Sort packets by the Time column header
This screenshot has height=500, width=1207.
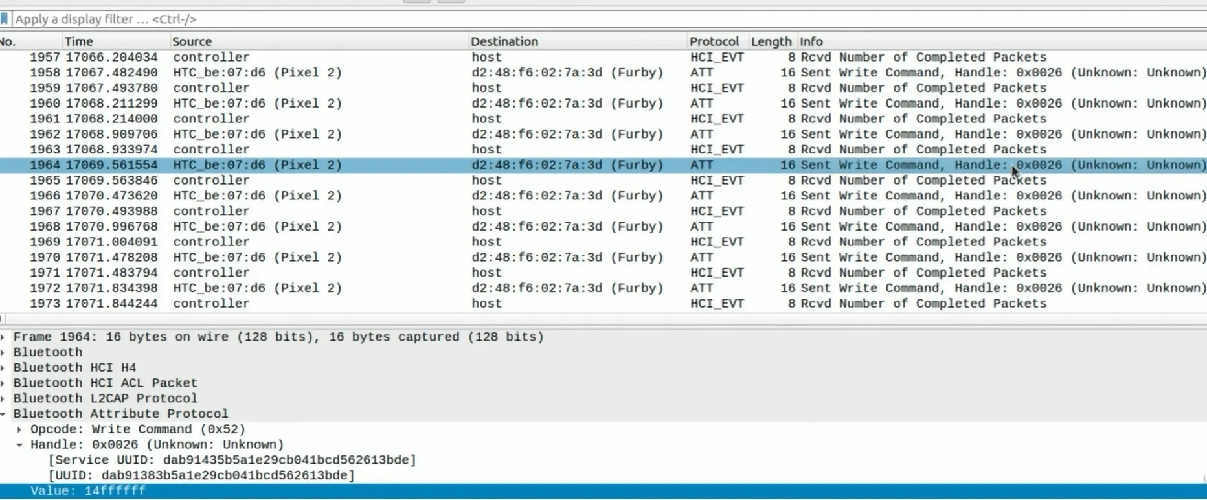click(x=79, y=41)
